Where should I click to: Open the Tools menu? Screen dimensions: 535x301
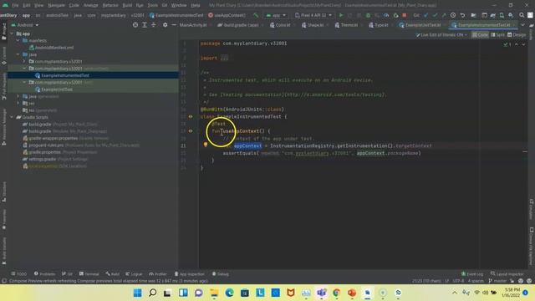click(x=152, y=6)
